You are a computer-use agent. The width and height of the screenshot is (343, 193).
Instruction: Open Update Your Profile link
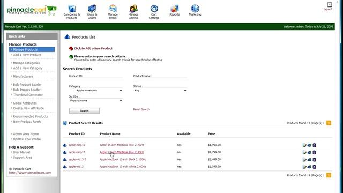click(x=27, y=139)
